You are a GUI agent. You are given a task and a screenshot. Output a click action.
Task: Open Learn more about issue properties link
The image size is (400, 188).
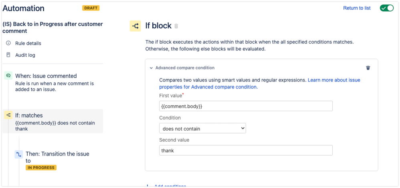(x=260, y=83)
